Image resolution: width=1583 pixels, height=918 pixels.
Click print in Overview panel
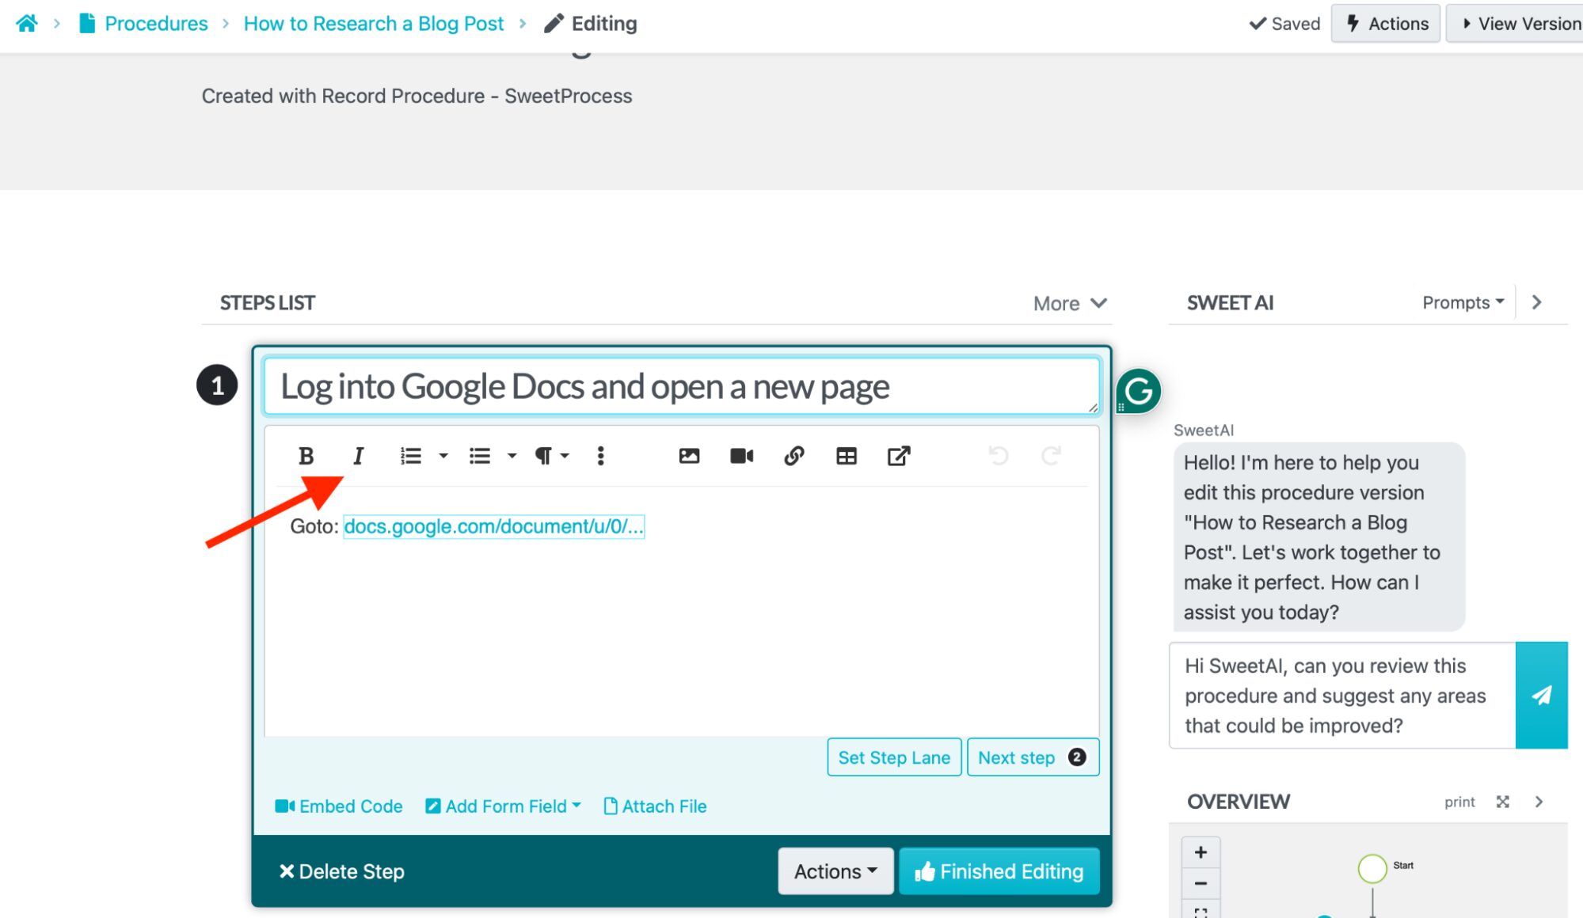[x=1459, y=802]
